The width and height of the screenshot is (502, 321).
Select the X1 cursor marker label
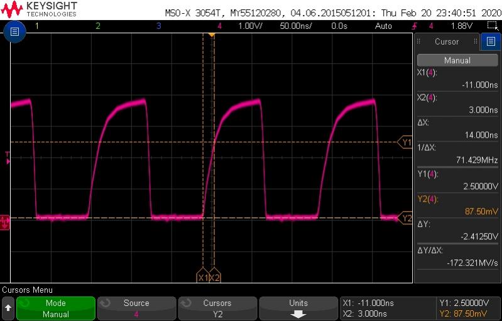coord(203,277)
